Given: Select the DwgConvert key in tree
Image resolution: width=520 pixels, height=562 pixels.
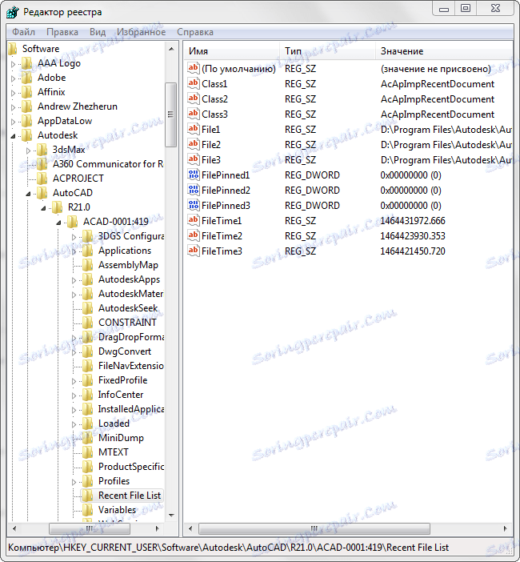Looking at the screenshot, I should pyautogui.click(x=125, y=351).
